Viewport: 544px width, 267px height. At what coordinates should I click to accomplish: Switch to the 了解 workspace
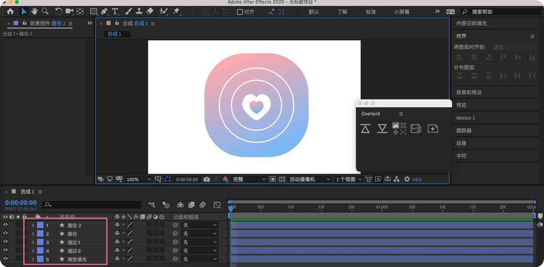click(x=343, y=12)
